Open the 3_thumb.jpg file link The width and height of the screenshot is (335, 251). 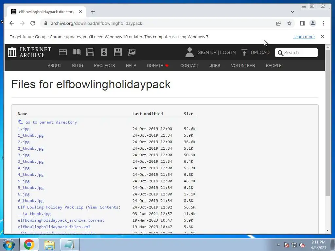31,161
